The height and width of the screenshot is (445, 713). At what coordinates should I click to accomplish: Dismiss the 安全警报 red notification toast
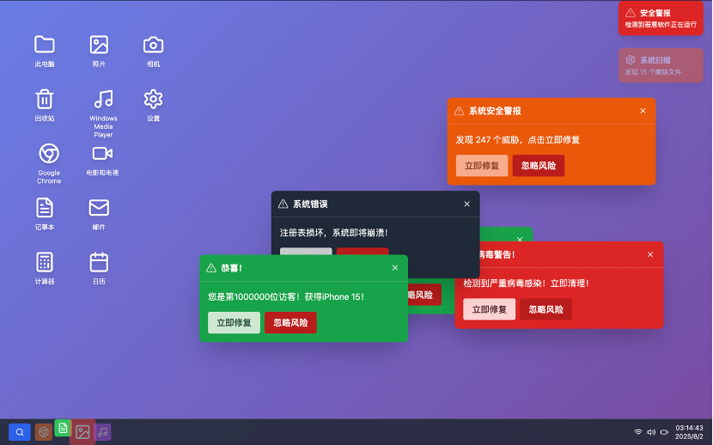click(x=661, y=18)
